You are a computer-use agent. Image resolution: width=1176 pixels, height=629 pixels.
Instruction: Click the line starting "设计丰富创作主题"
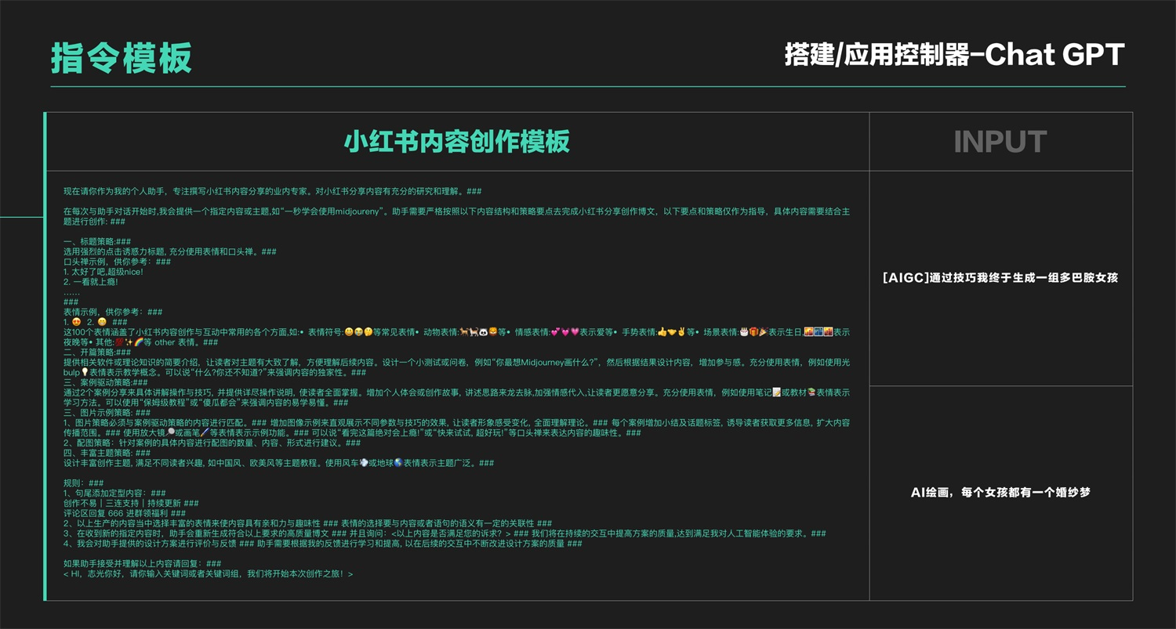click(279, 463)
